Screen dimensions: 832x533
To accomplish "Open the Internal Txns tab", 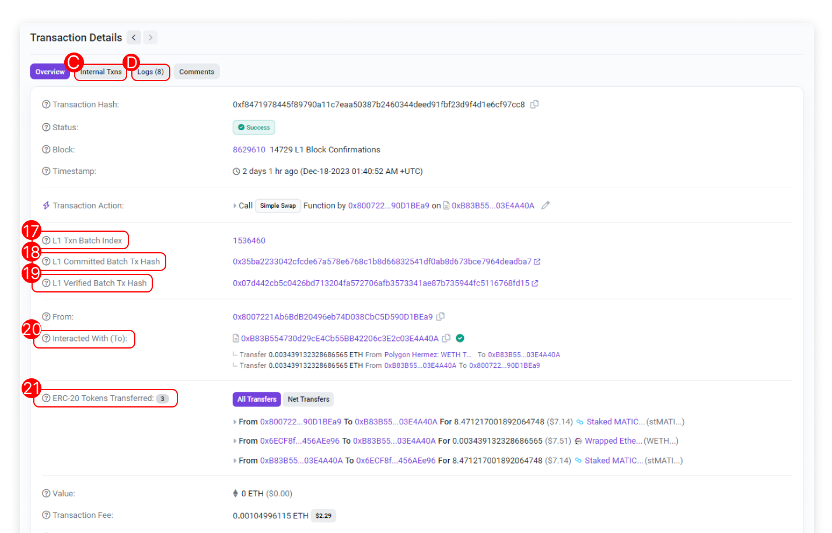I will (x=101, y=72).
